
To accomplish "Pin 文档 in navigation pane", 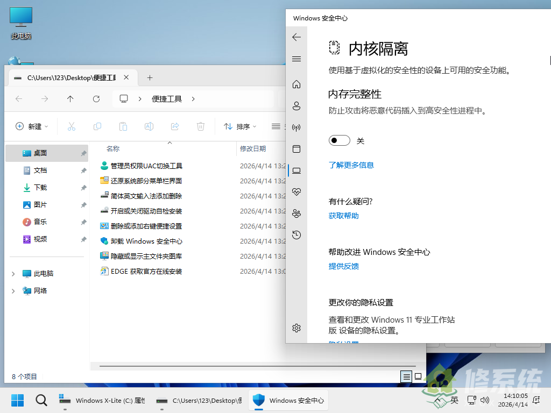I will (84, 170).
